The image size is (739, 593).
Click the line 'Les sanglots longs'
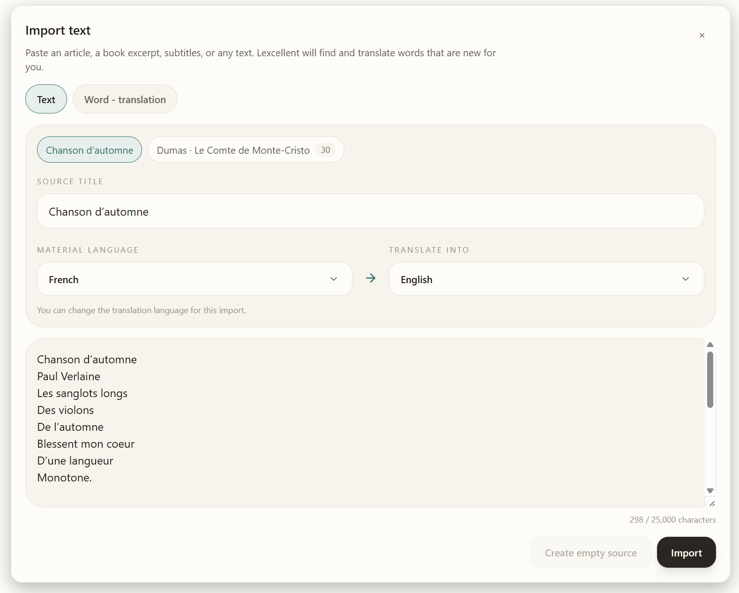click(82, 393)
